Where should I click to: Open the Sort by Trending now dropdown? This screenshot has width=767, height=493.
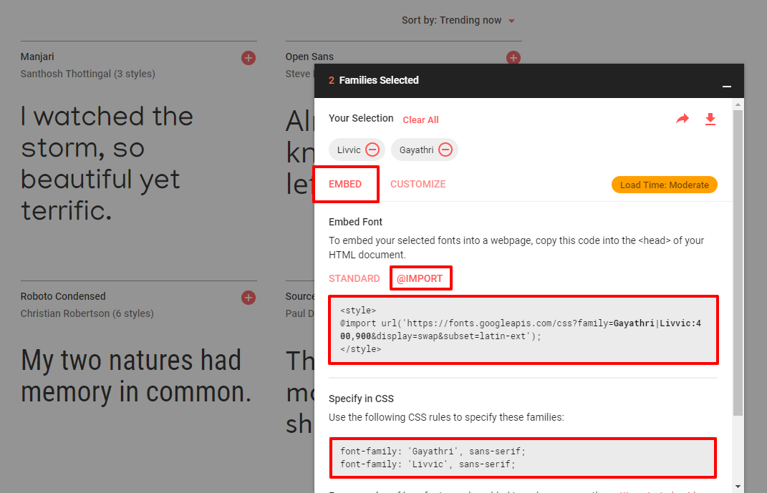458,21
